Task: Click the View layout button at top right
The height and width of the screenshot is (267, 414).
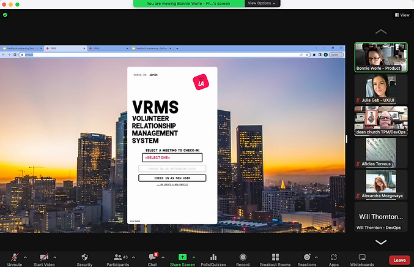Action: (402, 15)
